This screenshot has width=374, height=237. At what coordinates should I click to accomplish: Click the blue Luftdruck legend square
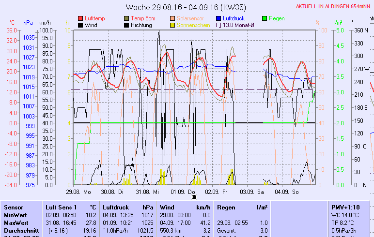[x=219, y=18]
